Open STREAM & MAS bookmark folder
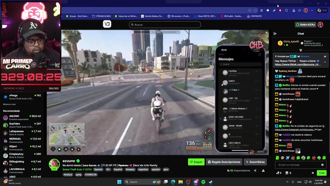The height and width of the screenshot is (186, 330). 101,16
